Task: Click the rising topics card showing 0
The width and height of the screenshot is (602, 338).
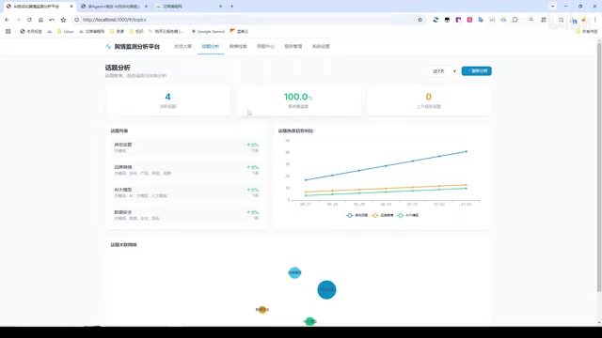Action: (429, 100)
